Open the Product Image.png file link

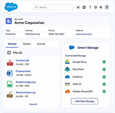25,82
